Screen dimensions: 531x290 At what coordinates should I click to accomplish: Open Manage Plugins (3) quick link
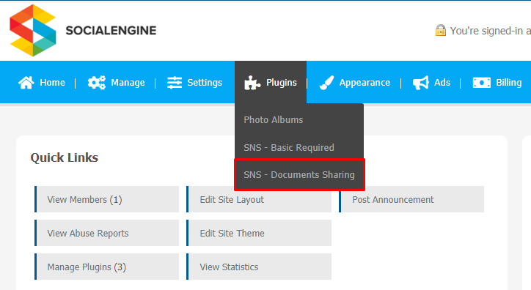pos(106,267)
